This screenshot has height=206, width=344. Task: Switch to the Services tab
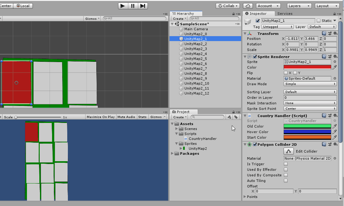[285, 14]
